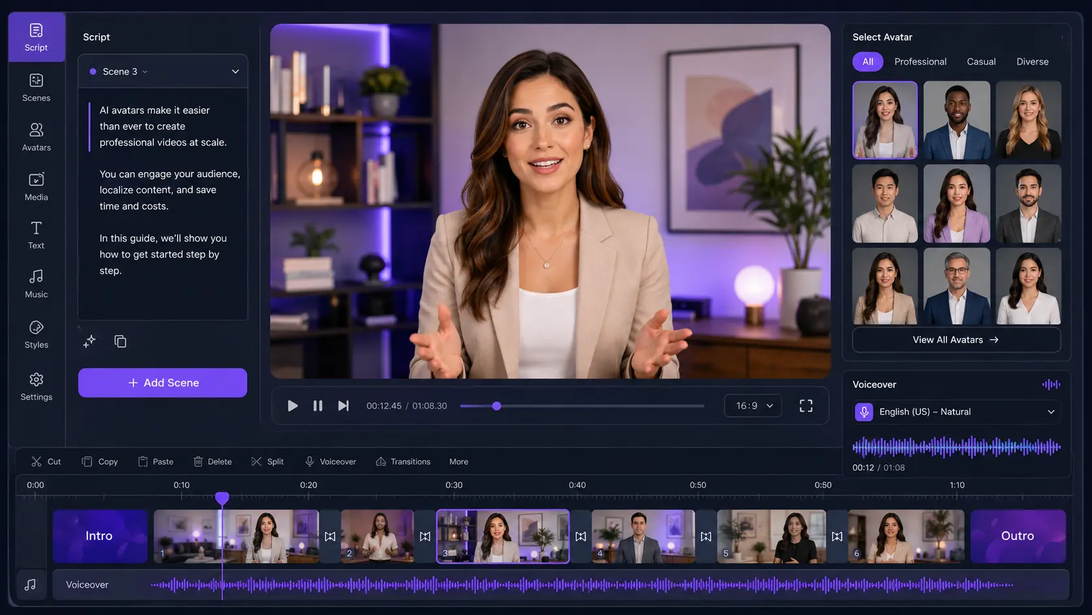
Task: Open the Script panel in sidebar
Action: [36, 37]
